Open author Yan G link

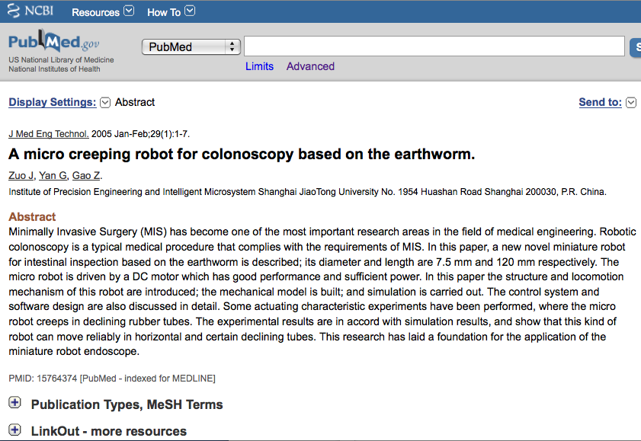click(53, 176)
